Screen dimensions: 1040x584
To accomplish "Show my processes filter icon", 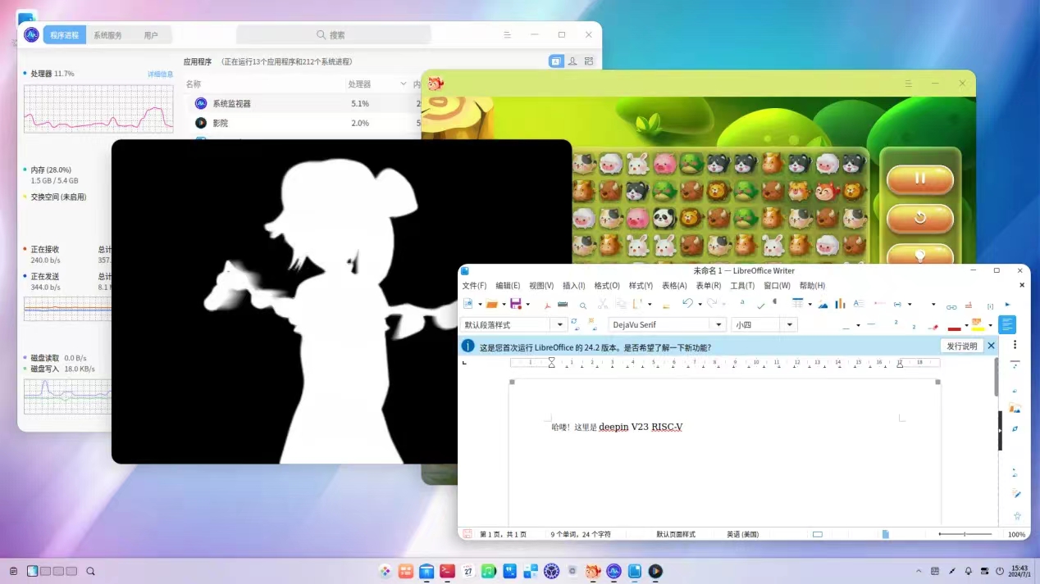I will 572,61.
